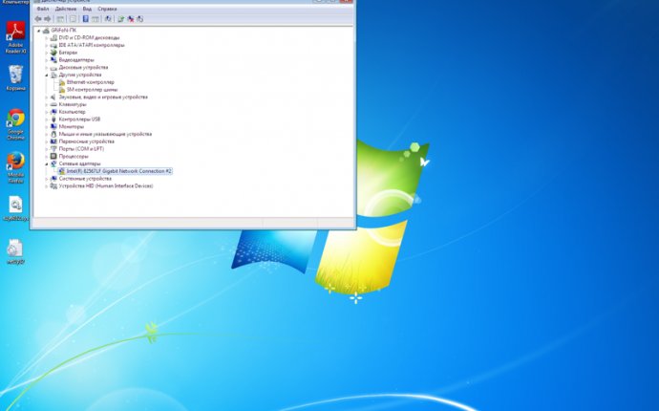Open the Вид menu
The width and height of the screenshot is (659, 411).
[87, 9]
